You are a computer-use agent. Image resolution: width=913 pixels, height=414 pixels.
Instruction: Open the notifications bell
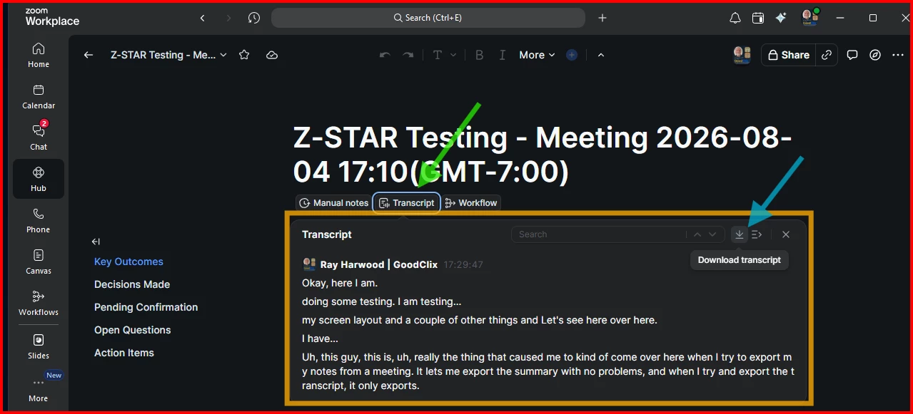(x=735, y=18)
